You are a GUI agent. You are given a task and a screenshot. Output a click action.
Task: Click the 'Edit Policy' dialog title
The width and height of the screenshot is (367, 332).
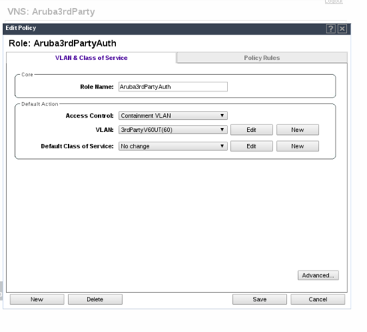21,28
